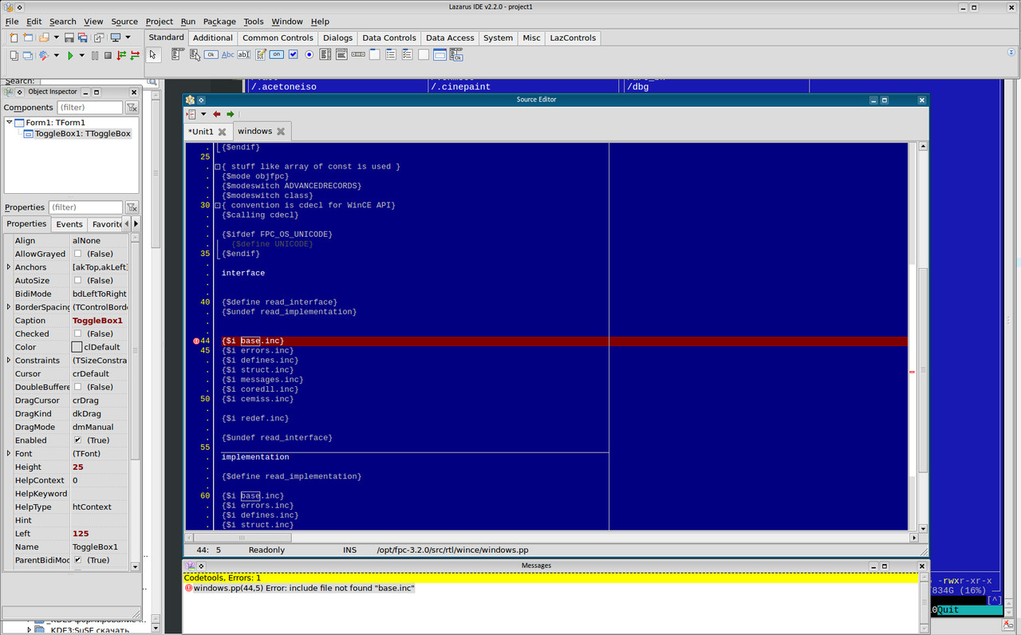Expand the Font property

click(x=9, y=453)
